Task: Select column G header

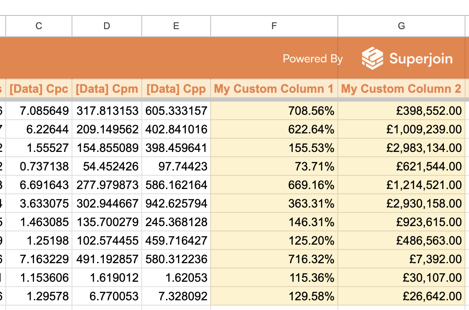Action: point(401,26)
